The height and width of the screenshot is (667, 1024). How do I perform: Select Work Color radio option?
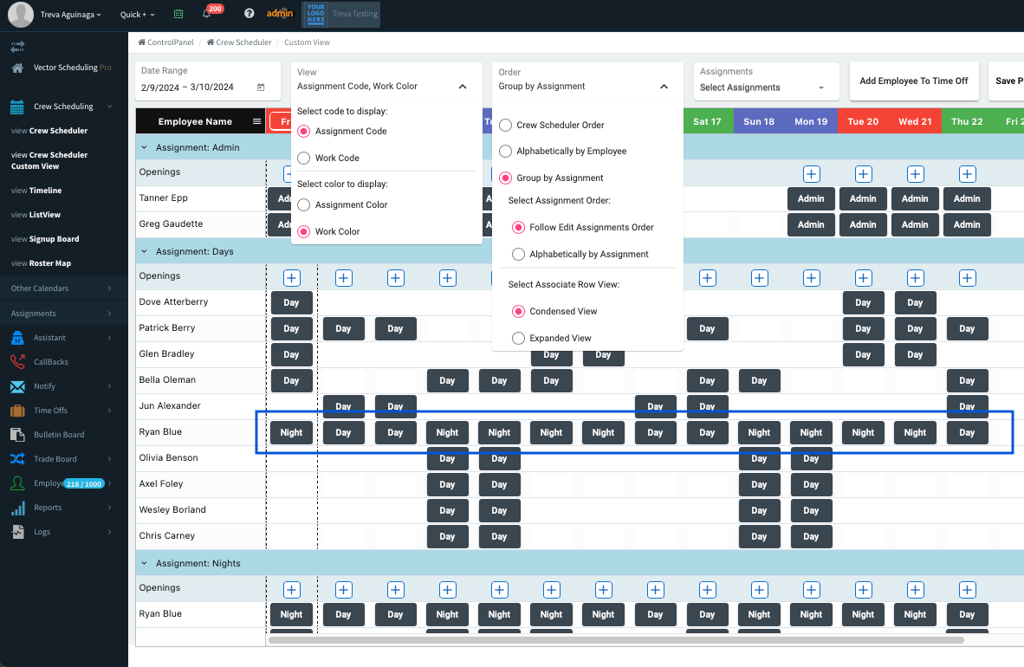(x=303, y=232)
